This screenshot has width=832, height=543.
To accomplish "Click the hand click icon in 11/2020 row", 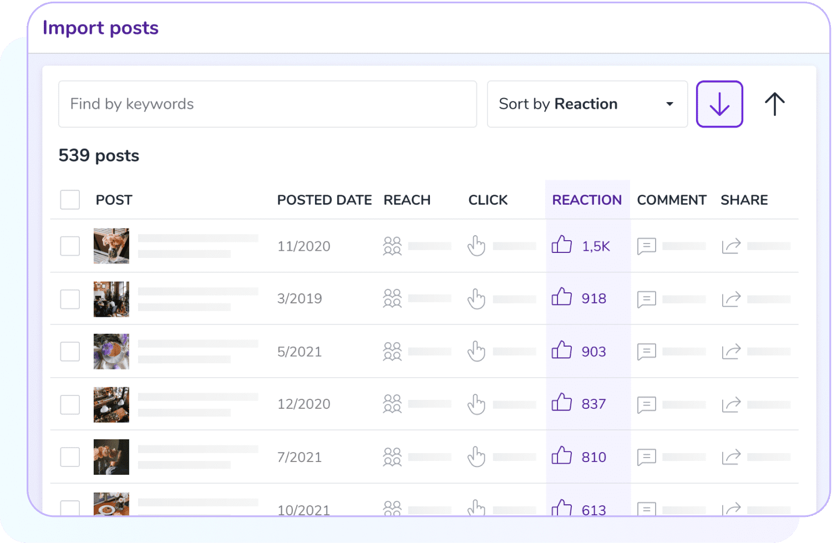I will (x=476, y=246).
